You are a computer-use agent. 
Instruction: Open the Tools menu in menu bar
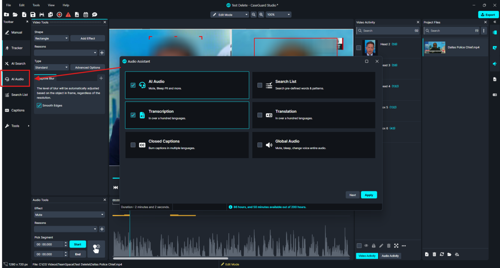[36, 5]
